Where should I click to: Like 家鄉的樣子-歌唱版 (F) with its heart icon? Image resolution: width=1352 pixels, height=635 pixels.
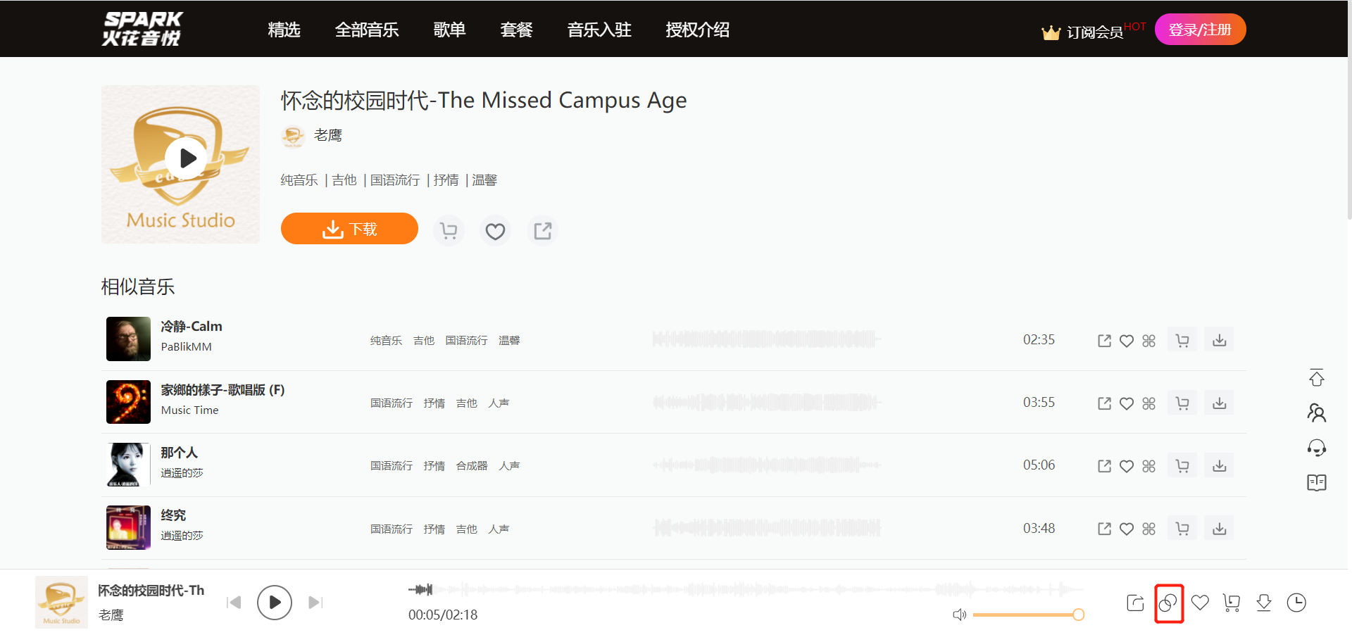(x=1127, y=403)
